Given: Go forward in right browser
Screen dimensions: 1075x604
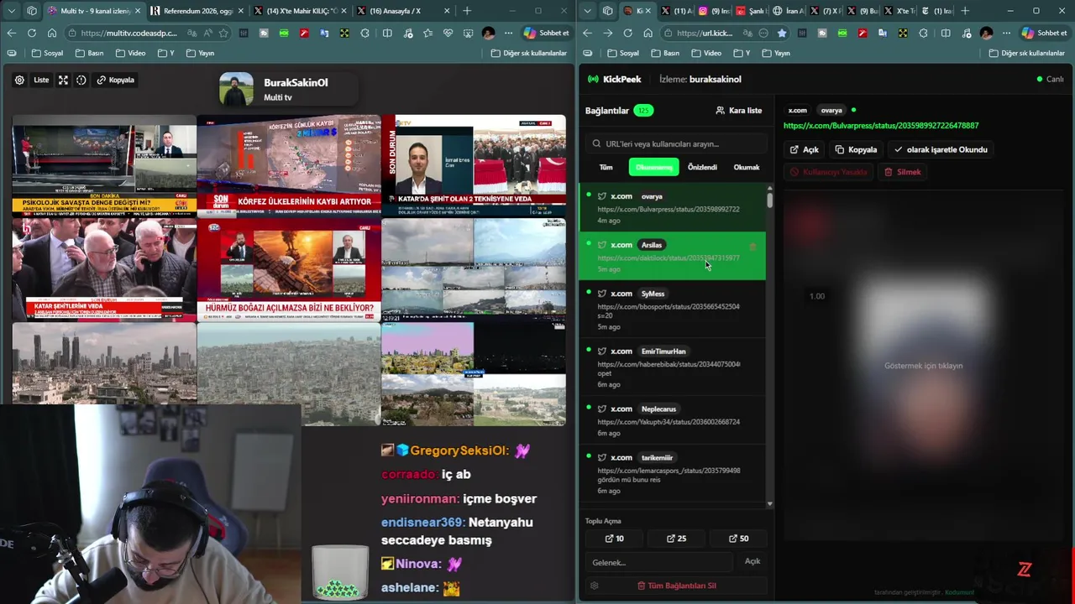Looking at the screenshot, I should pyautogui.click(x=606, y=34).
